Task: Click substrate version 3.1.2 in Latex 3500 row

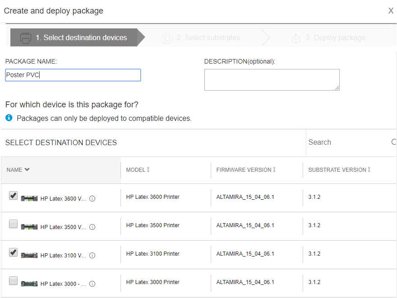Action: 314,225
